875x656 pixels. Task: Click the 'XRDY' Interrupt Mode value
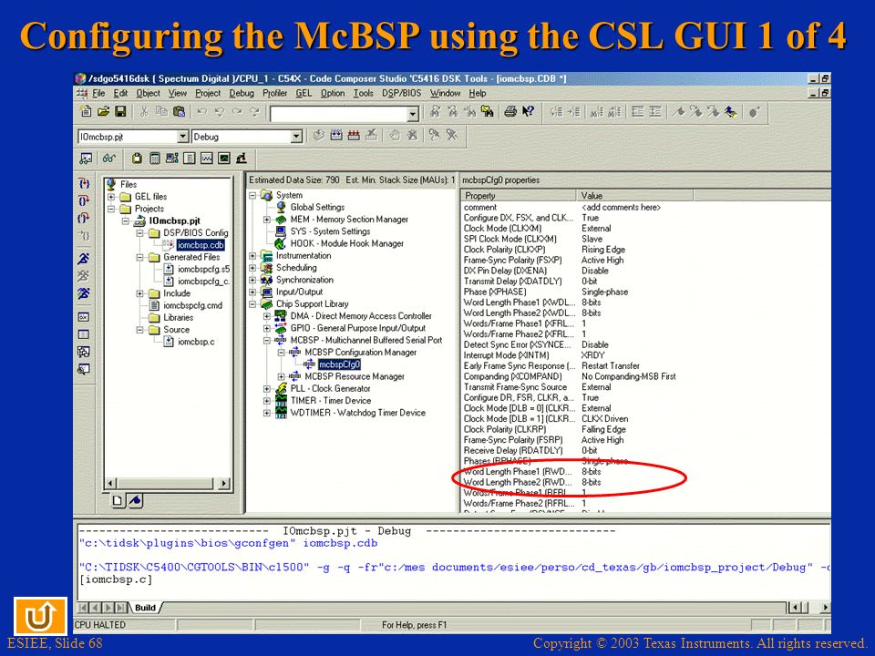pyautogui.click(x=592, y=354)
